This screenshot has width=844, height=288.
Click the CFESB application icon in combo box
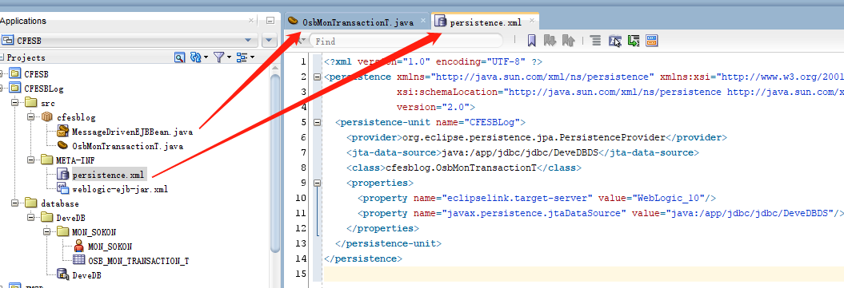(8, 40)
